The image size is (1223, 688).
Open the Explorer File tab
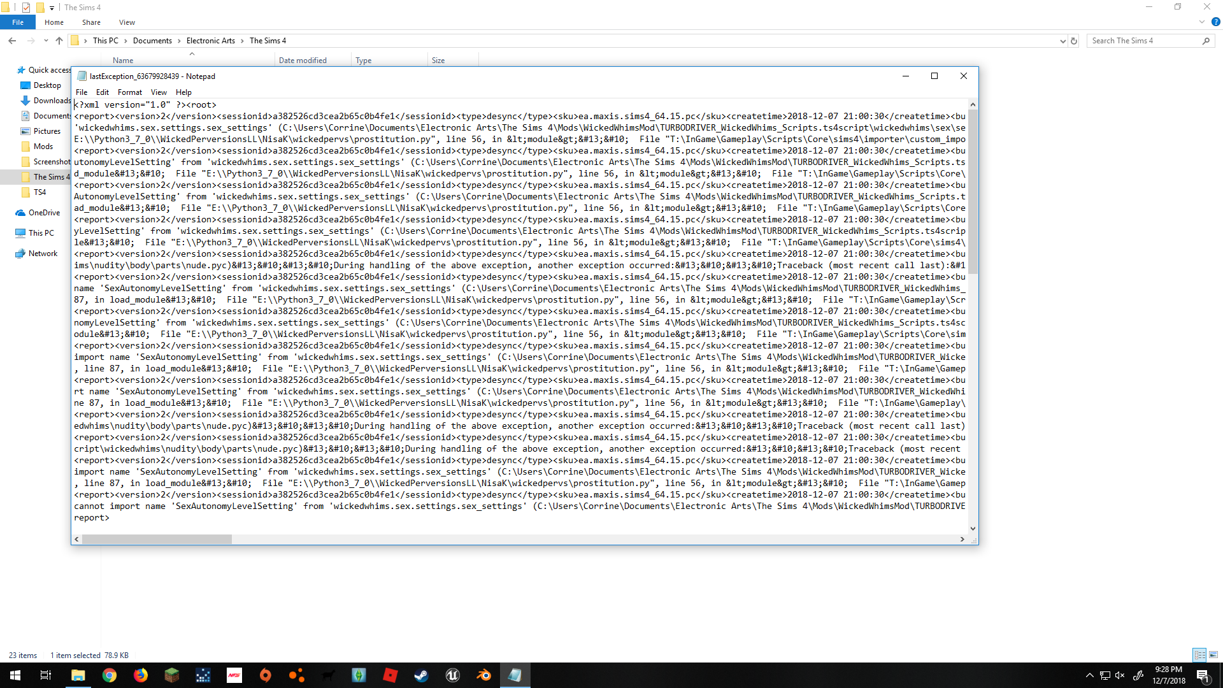tap(18, 22)
